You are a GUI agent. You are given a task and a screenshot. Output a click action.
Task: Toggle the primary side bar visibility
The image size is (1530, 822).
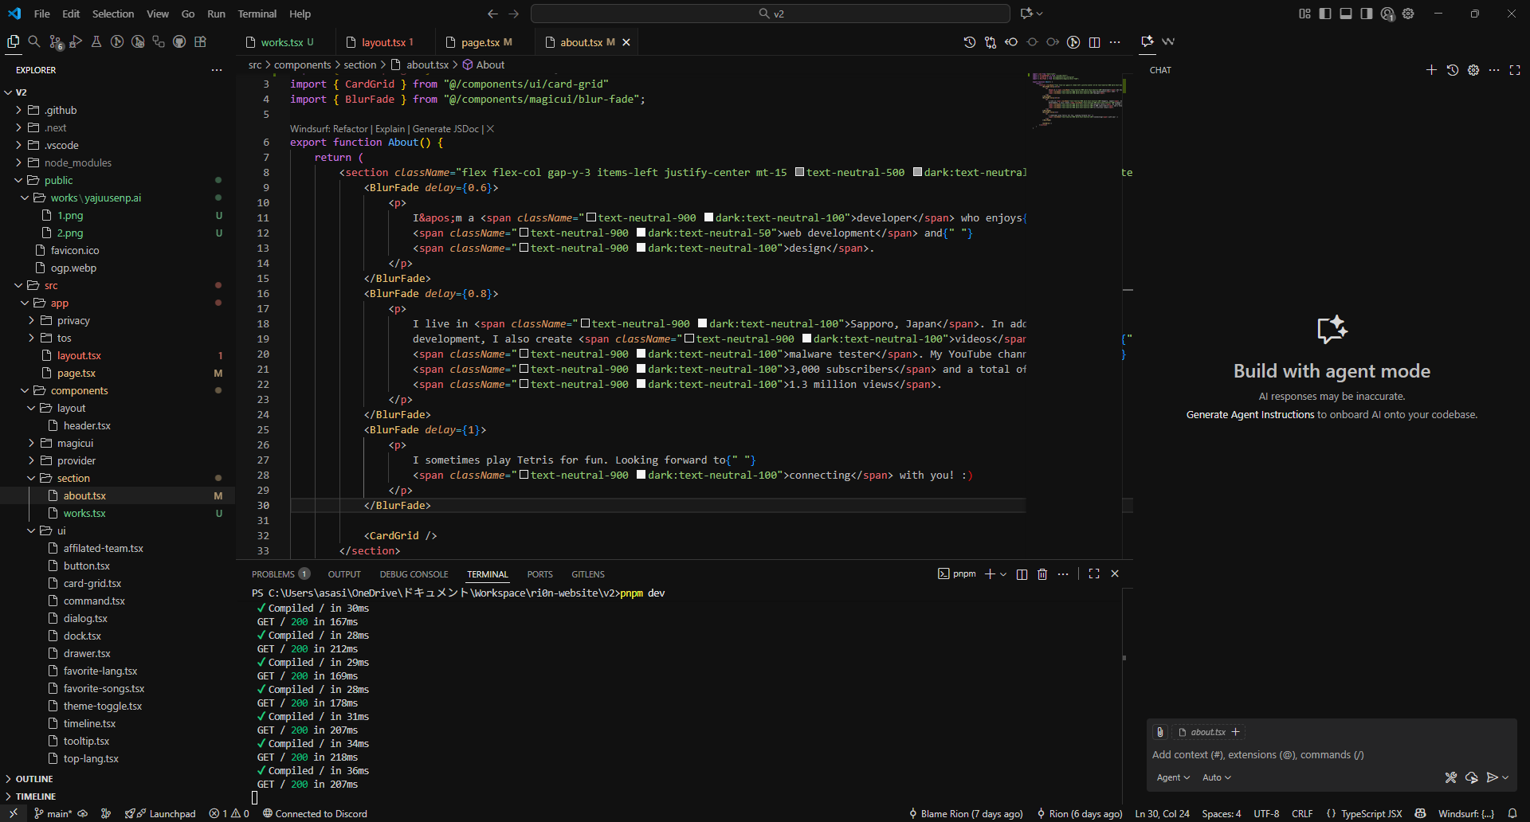tap(1325, 14)
